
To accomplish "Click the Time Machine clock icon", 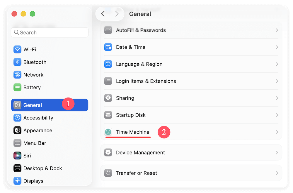I will (108, 132).
